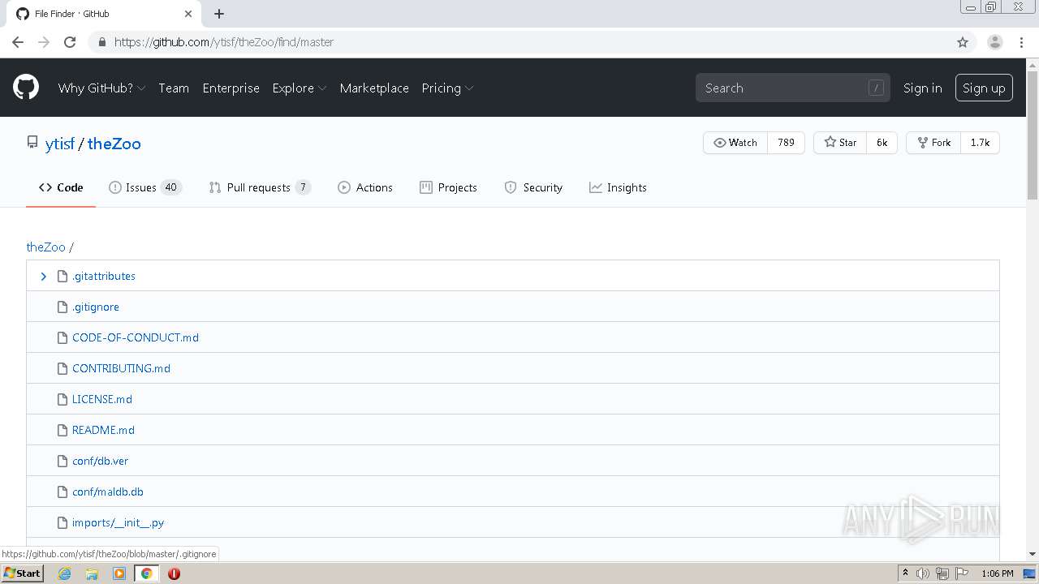Click the red stop icon in taskbar

(174, 573)
